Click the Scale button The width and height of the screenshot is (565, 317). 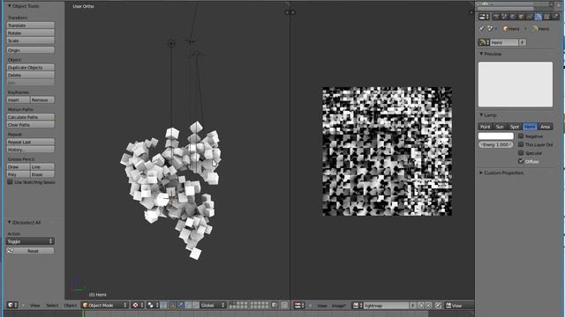coord(31,41)
